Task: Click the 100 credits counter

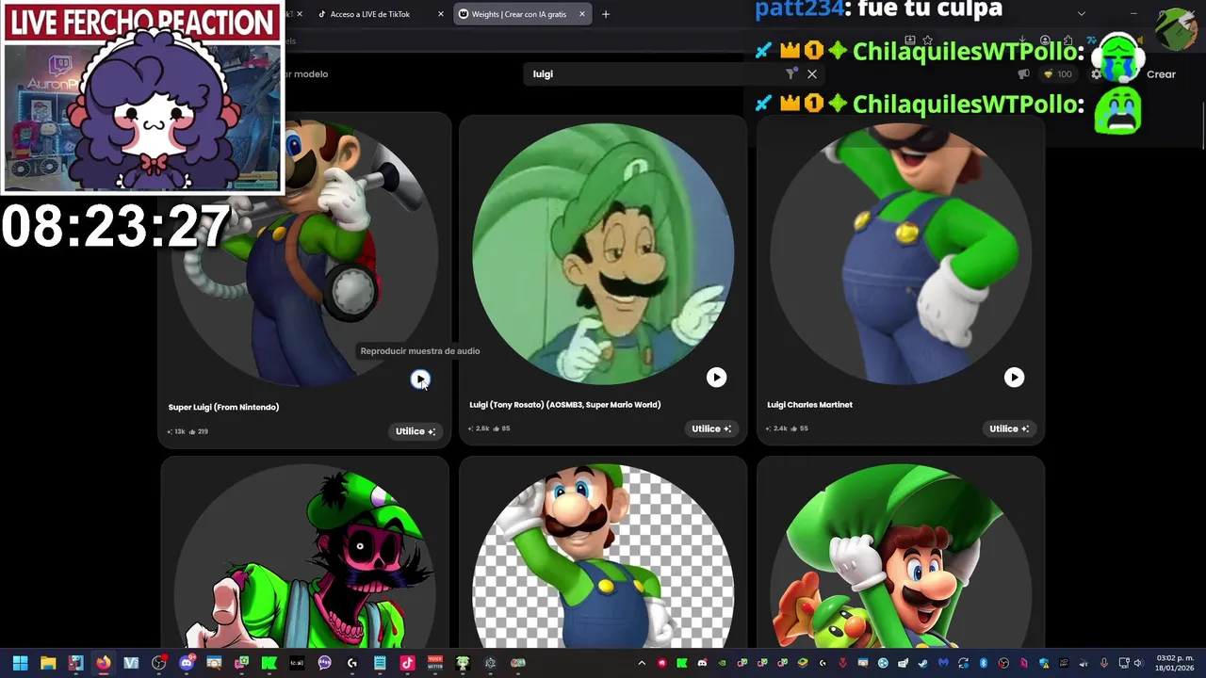Action: click(x=1059, y=74)
